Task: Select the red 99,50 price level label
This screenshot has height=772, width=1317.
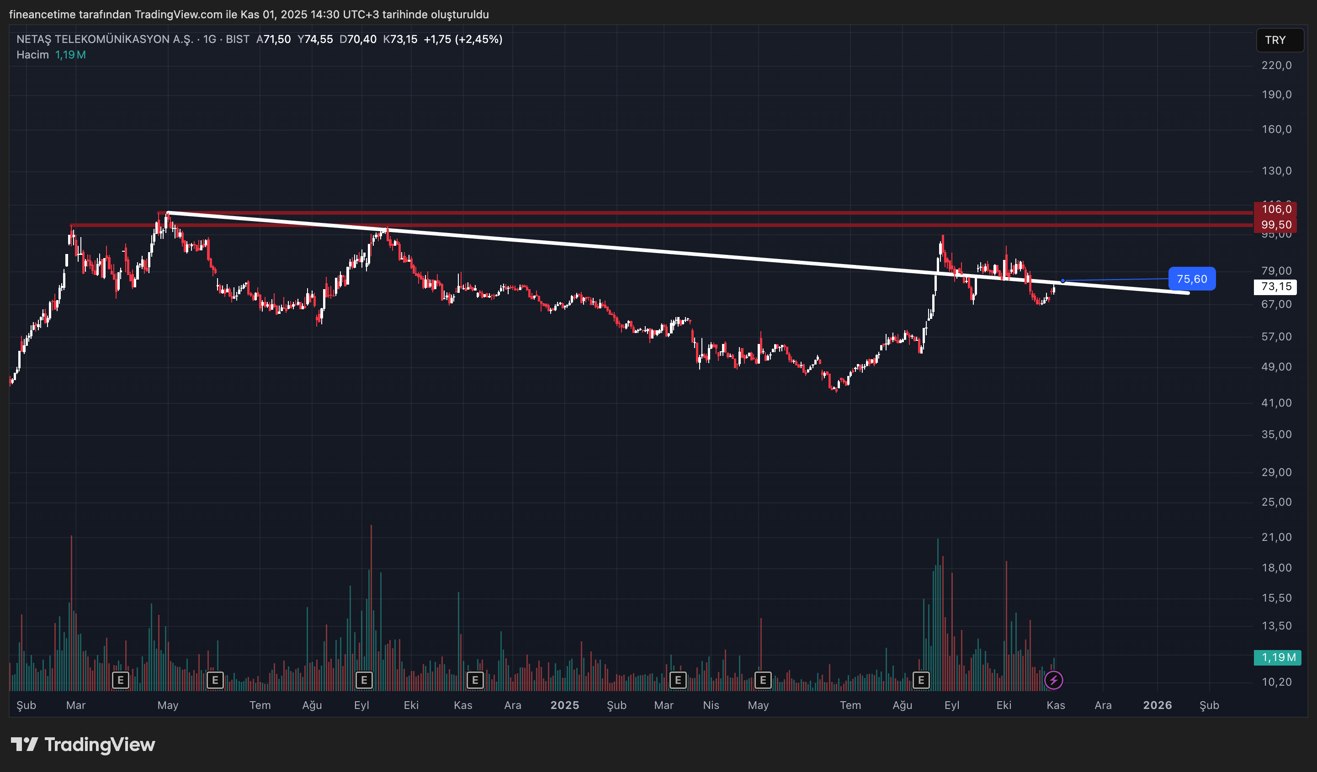Action: (x=1276, y=225)
